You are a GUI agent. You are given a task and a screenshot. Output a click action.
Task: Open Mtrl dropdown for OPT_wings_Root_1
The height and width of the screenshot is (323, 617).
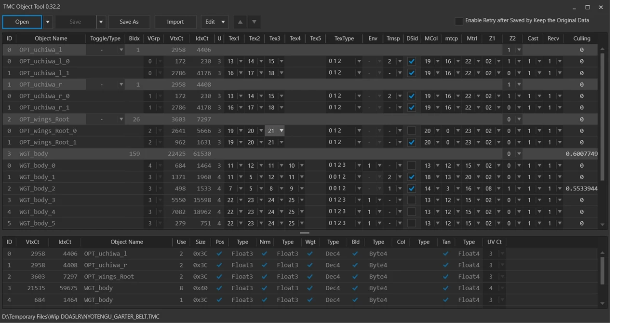pyautogui.click(x=478, y=142)
